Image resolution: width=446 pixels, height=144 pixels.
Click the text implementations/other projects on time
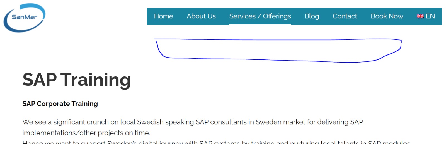(86, 133)
